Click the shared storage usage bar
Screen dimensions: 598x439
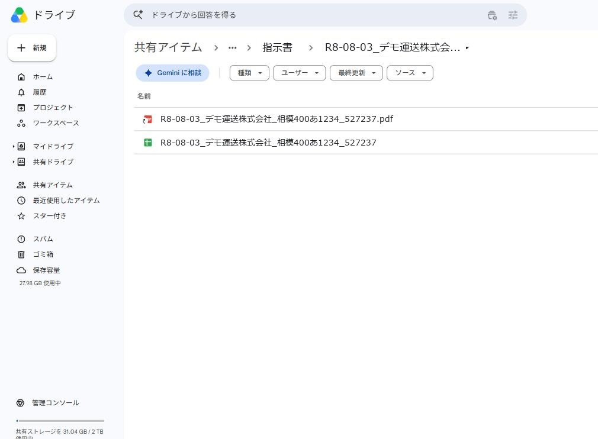pyautogui.click(x=60, y=421)
